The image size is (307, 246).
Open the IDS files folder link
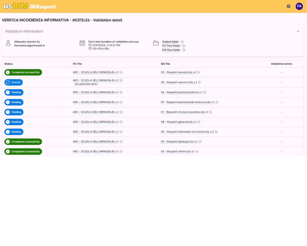tap(171, 50)
